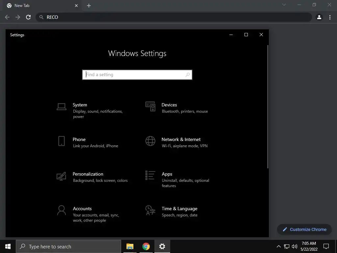The image size is (337, 253).
Task: Minimize the Settings window
Action: 231,35
